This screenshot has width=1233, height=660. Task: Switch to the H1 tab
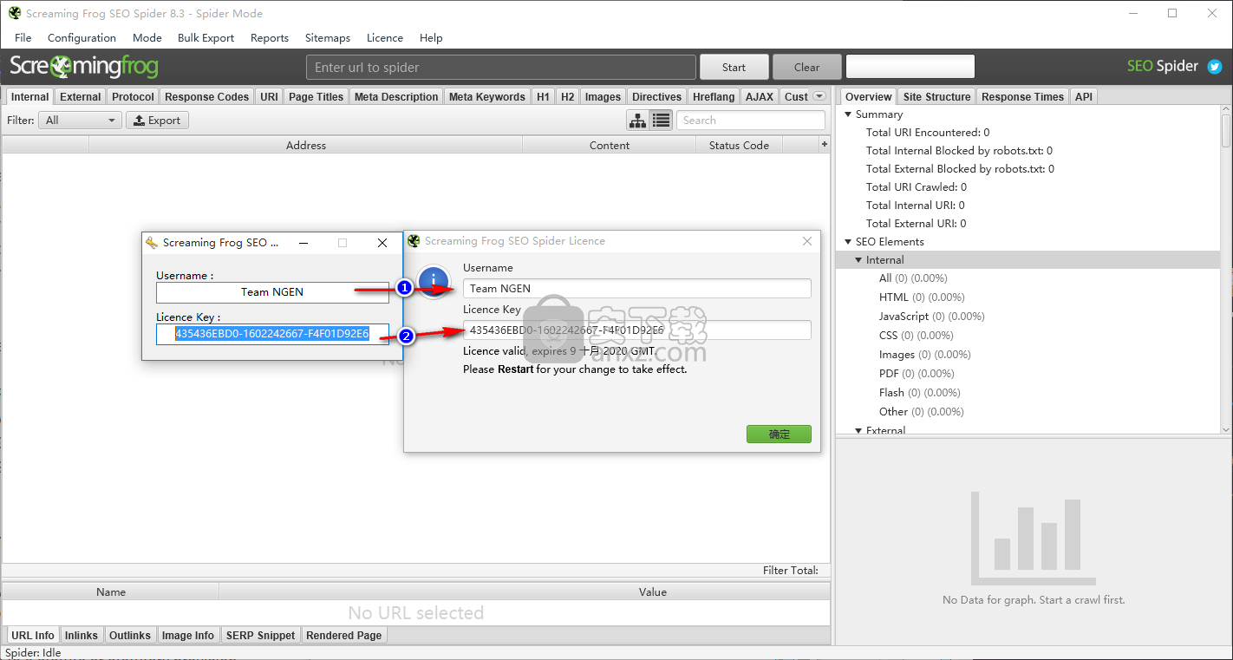[x=543, y=96]
